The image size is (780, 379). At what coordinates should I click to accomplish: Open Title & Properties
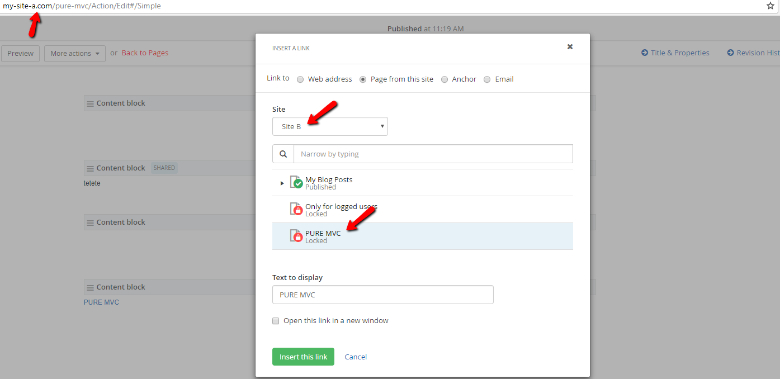coord(680,53)
